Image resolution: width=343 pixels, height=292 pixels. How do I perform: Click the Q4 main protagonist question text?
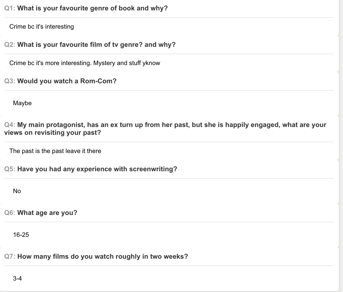click(165, 129)
